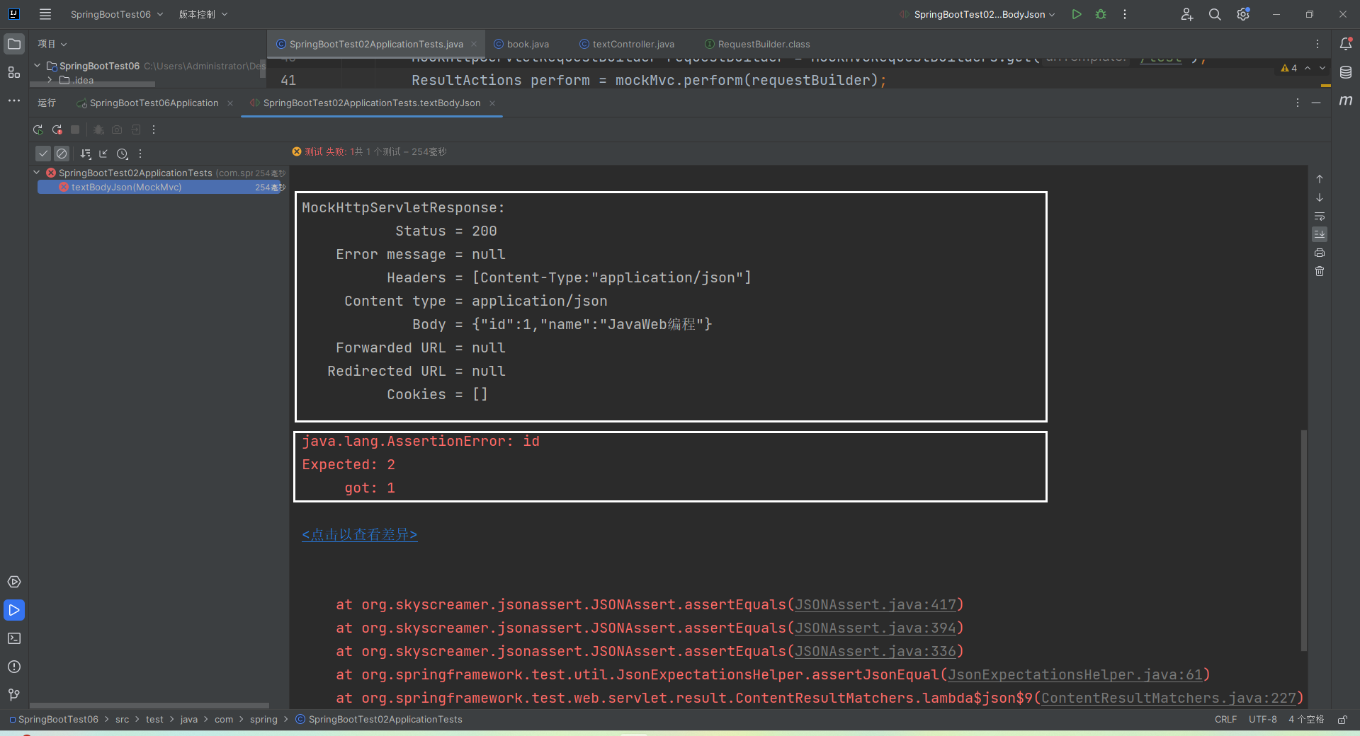The image size is (1360, 736).
Task: Click the 4 warnings indicator
Action: coord(1289,68)
